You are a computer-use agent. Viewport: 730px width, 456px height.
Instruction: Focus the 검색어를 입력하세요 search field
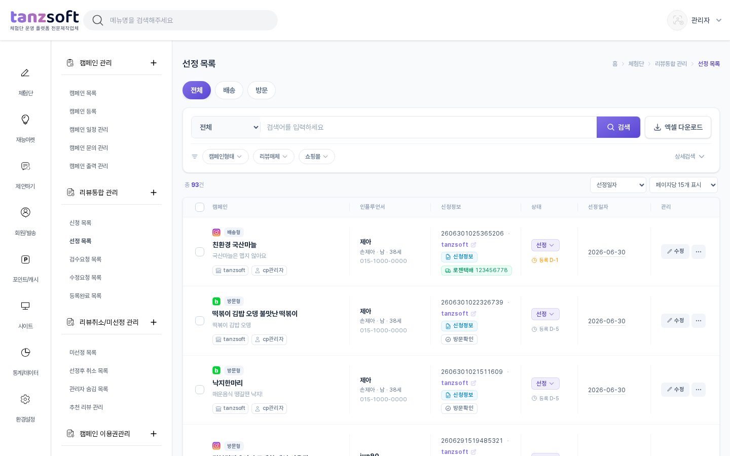pyautogui.click(x=428, y=127)
